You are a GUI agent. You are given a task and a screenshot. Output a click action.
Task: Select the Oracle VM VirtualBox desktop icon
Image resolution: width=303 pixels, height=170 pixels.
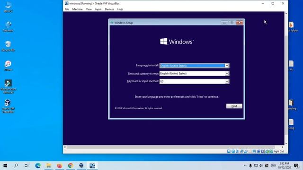8,106
